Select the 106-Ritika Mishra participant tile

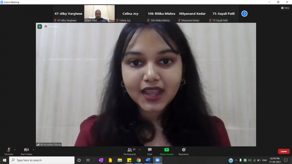[x=161, y=14]
